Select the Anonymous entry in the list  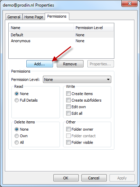[62, 41]
